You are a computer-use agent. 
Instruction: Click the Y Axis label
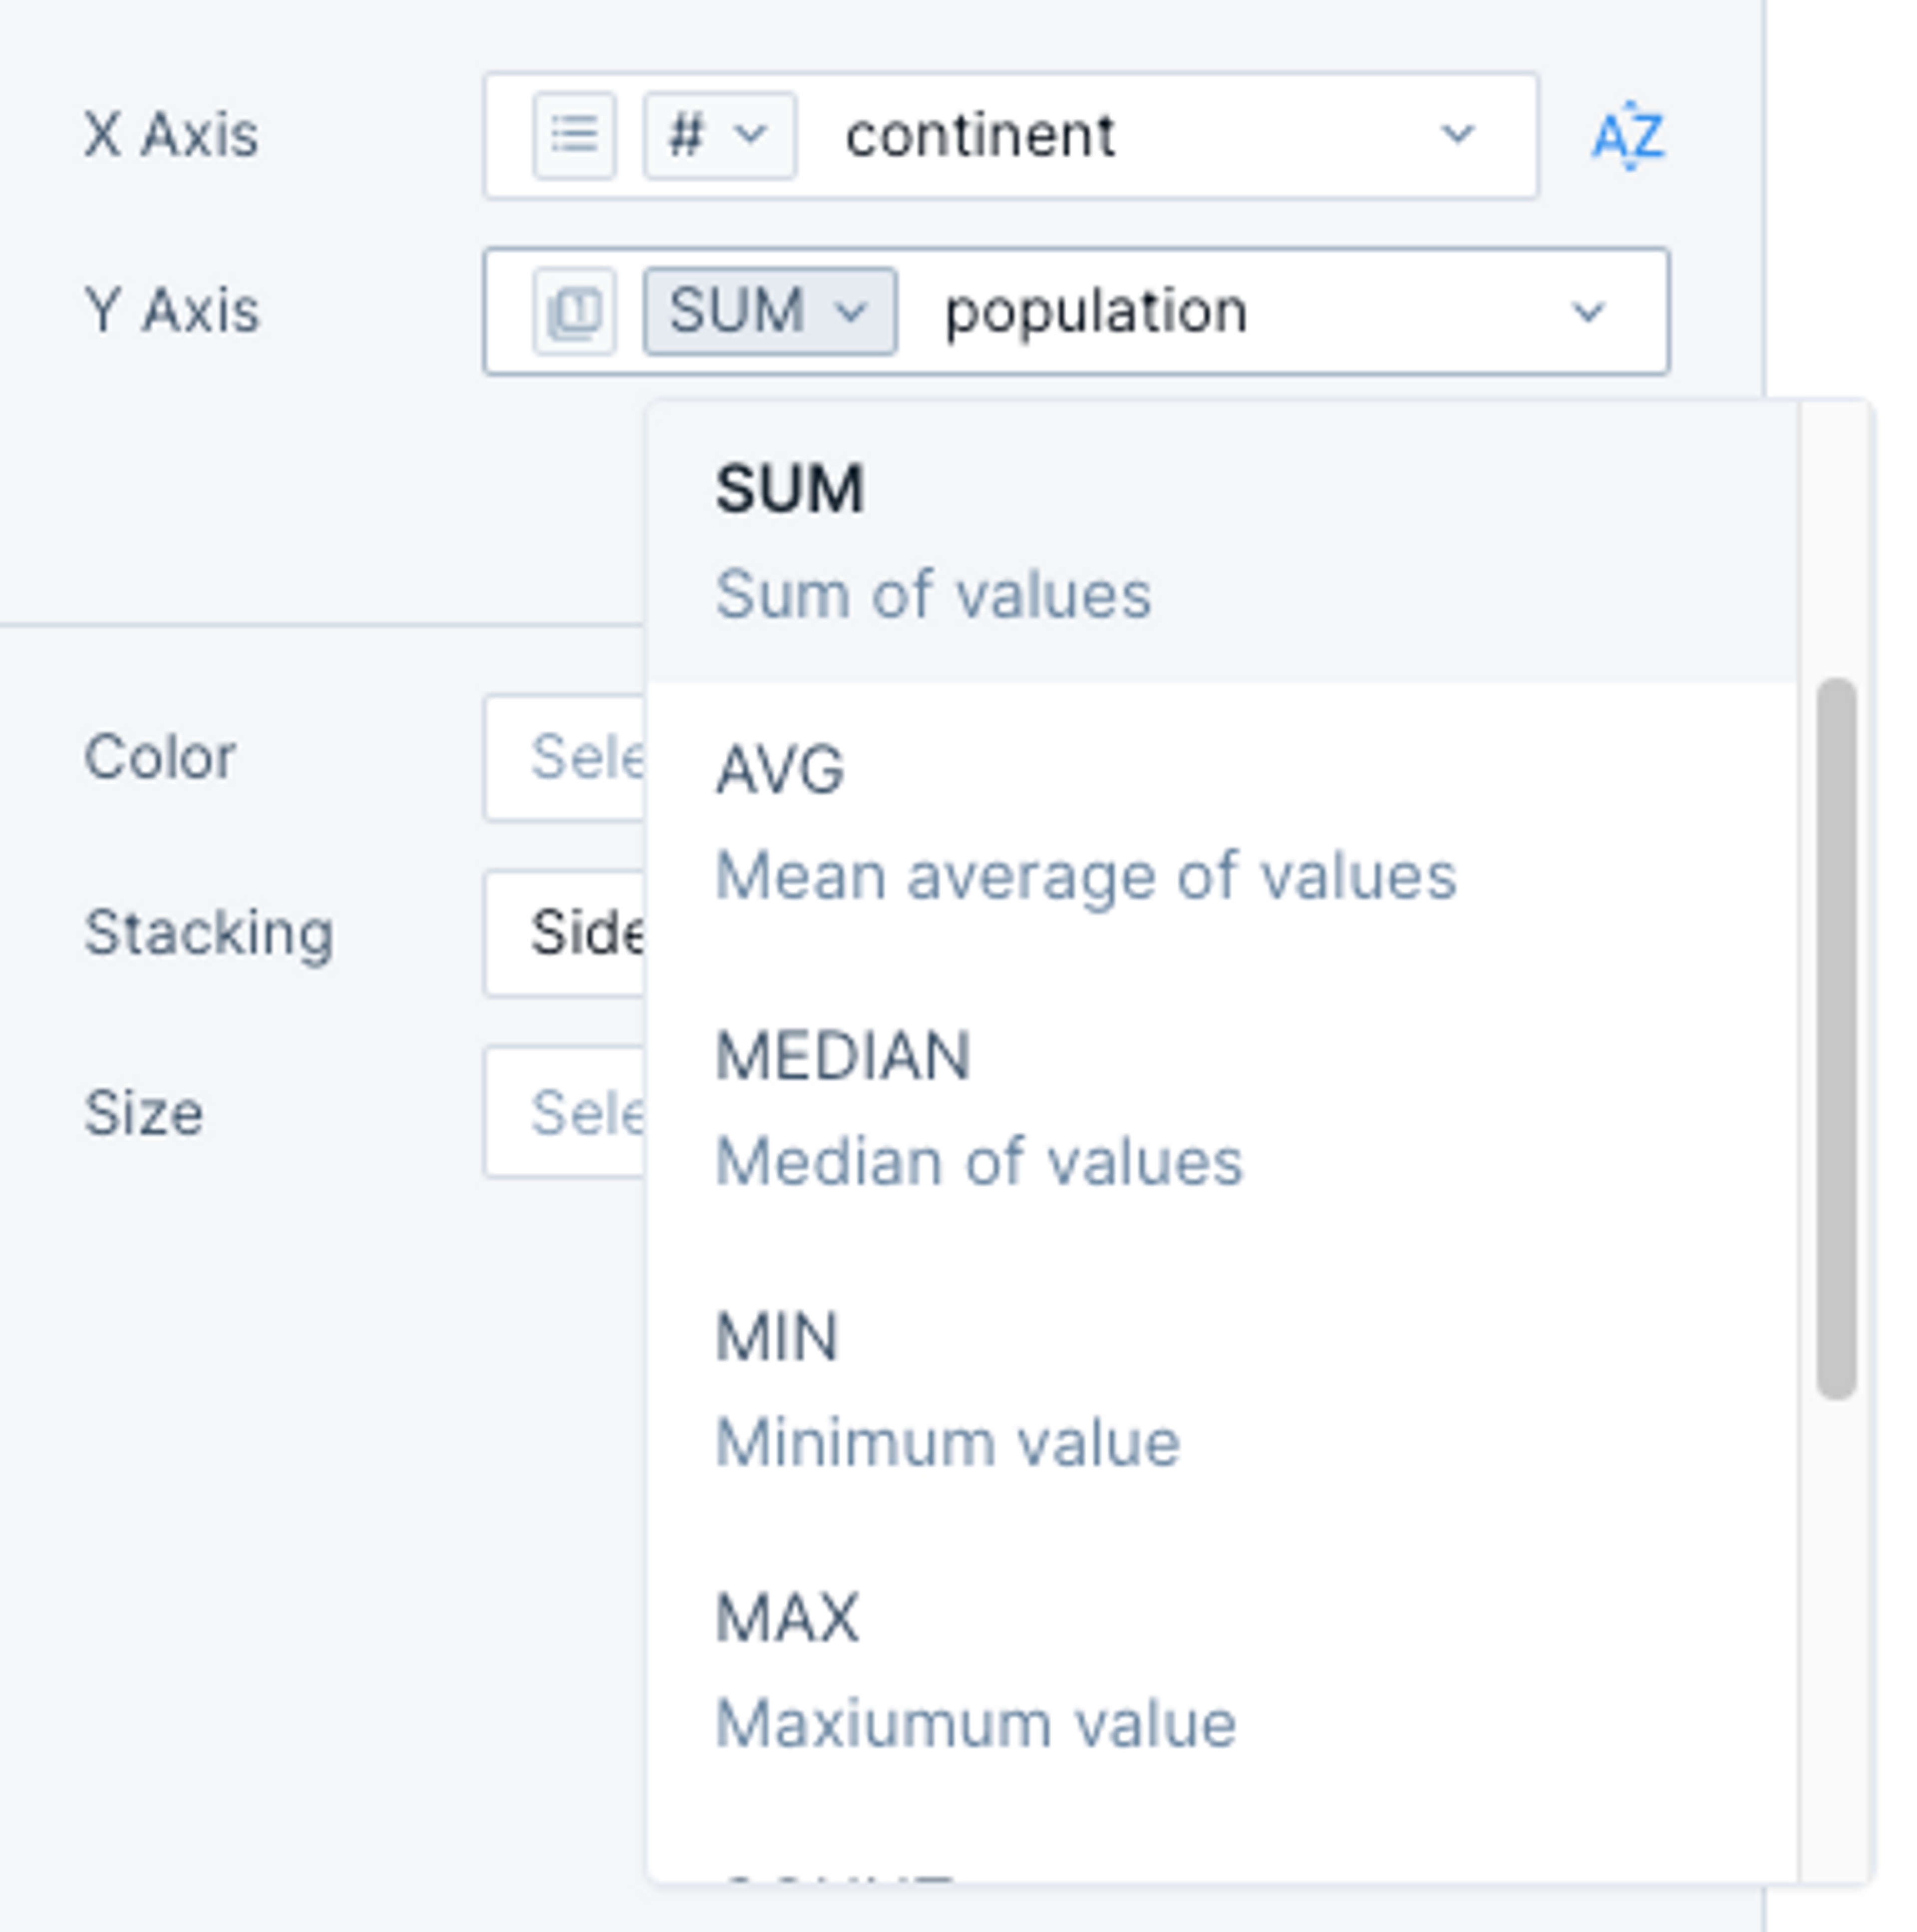tap(172, 310)
